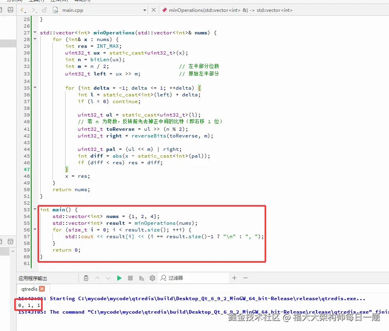The image size is (389, 331).
Task: Toggle the file lock icon
Action: coord(45,10)
